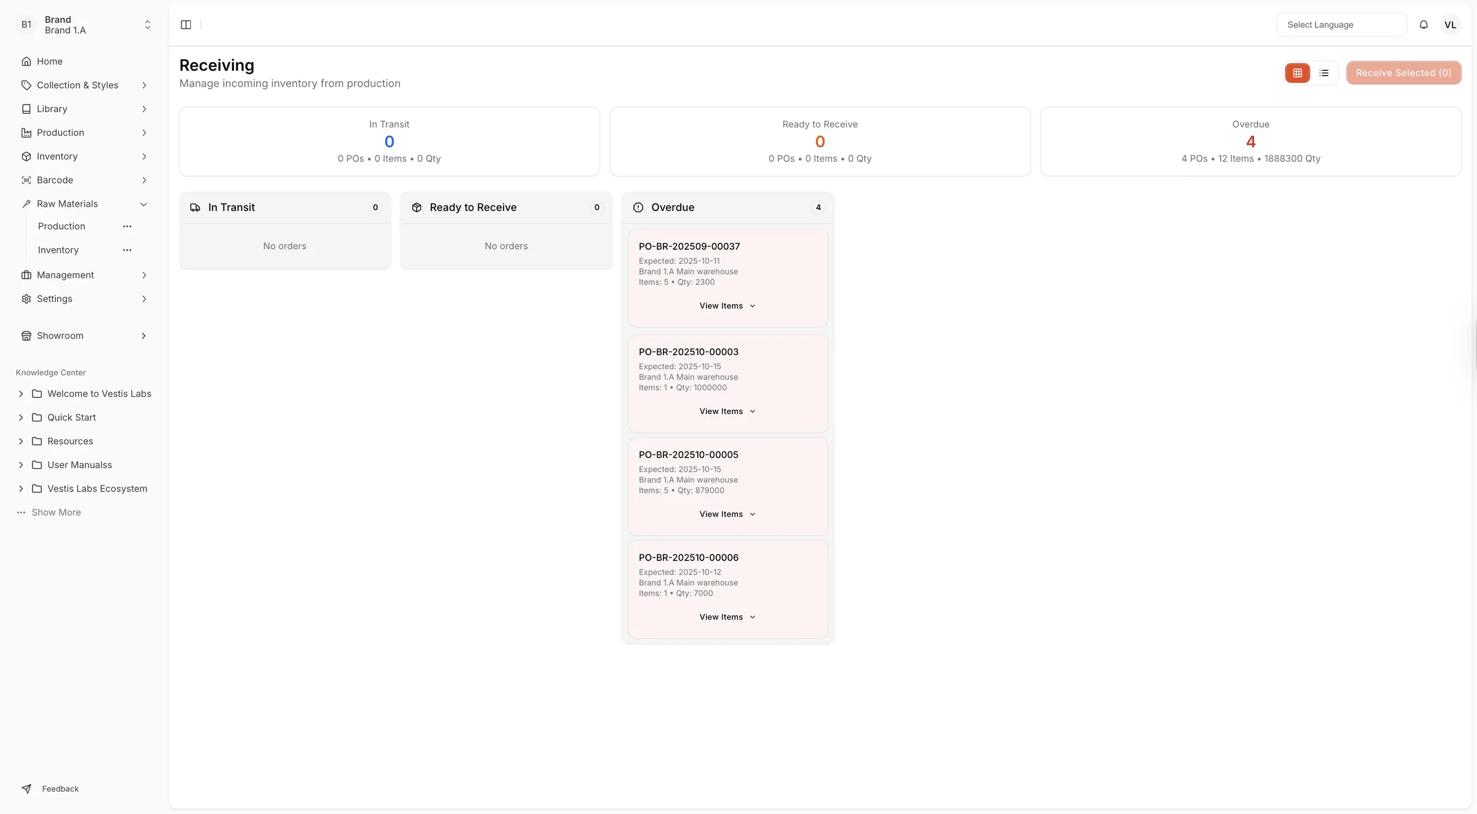Expand the top-level Production chevron
Screen dimensions: 1477x814
(144, 133)
